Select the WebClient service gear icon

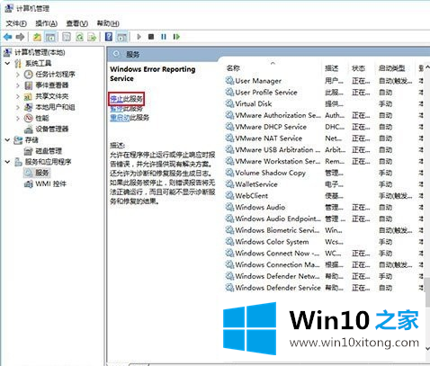(x=229, y=196)
